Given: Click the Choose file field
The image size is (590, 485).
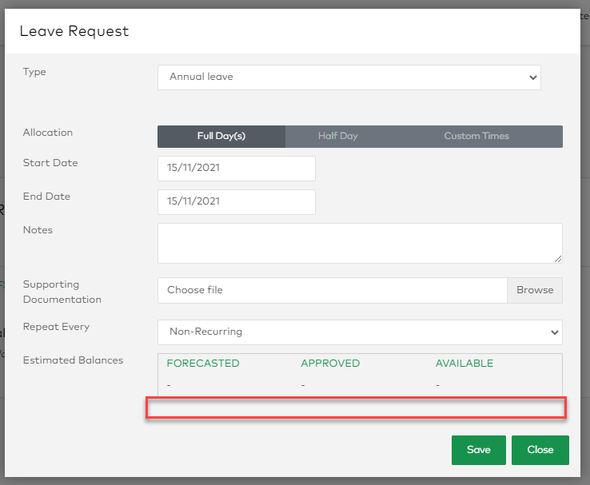Looking at the screenshot, I should click(333, 290).
